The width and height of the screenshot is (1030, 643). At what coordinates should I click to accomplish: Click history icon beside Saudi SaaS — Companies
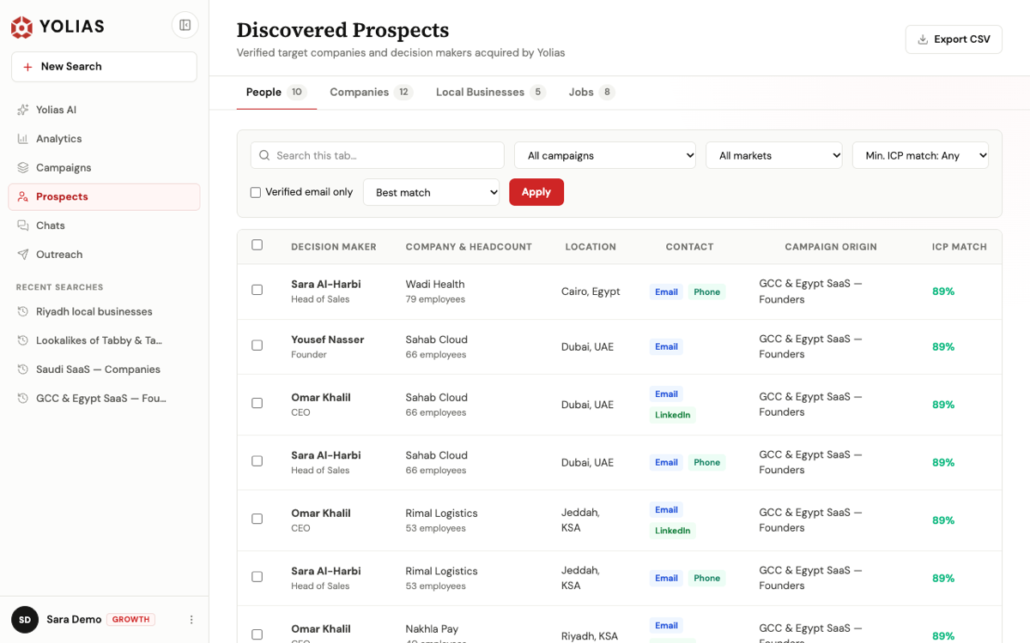[x=23, y=370]
